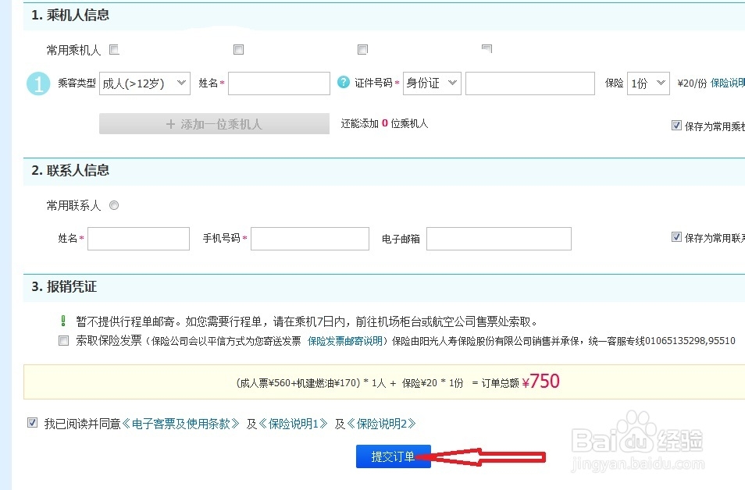This screenshot has height=490, width=745.
Task: Open the 保险说明1 link
Action: 293,424
